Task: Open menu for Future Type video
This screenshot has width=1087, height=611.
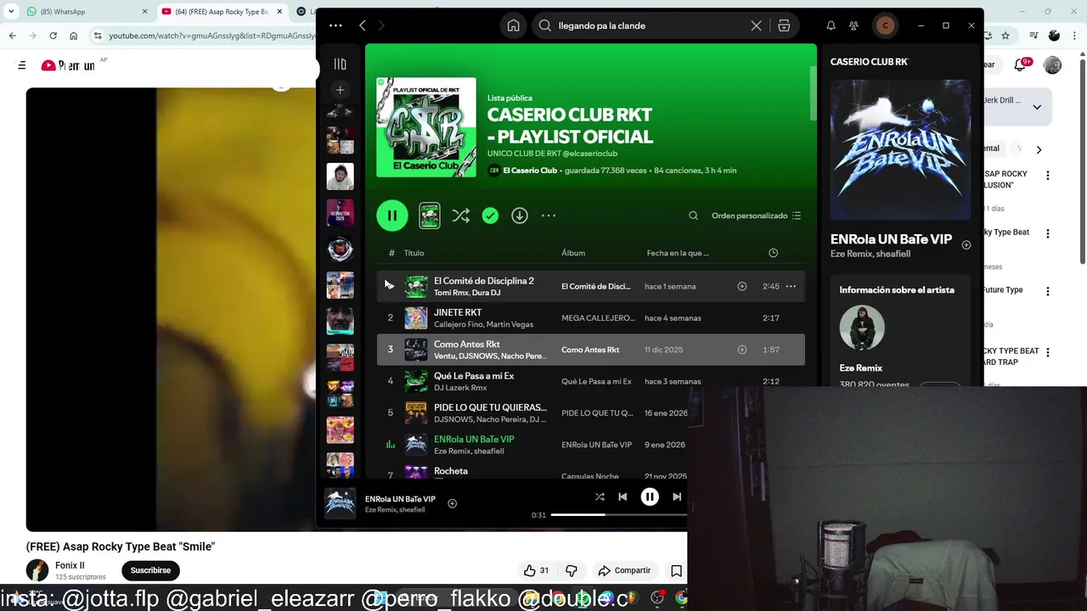Action: pos(1048,291)
